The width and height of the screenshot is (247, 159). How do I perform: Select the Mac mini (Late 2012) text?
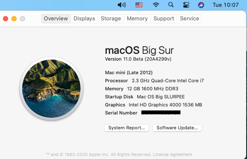point(129,73)
